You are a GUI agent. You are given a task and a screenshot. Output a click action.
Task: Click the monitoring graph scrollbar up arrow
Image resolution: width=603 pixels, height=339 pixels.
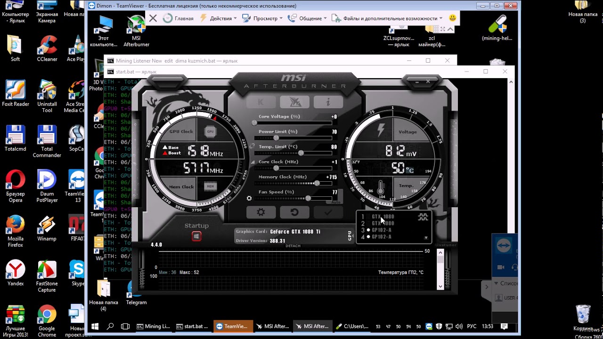[440, 253]
